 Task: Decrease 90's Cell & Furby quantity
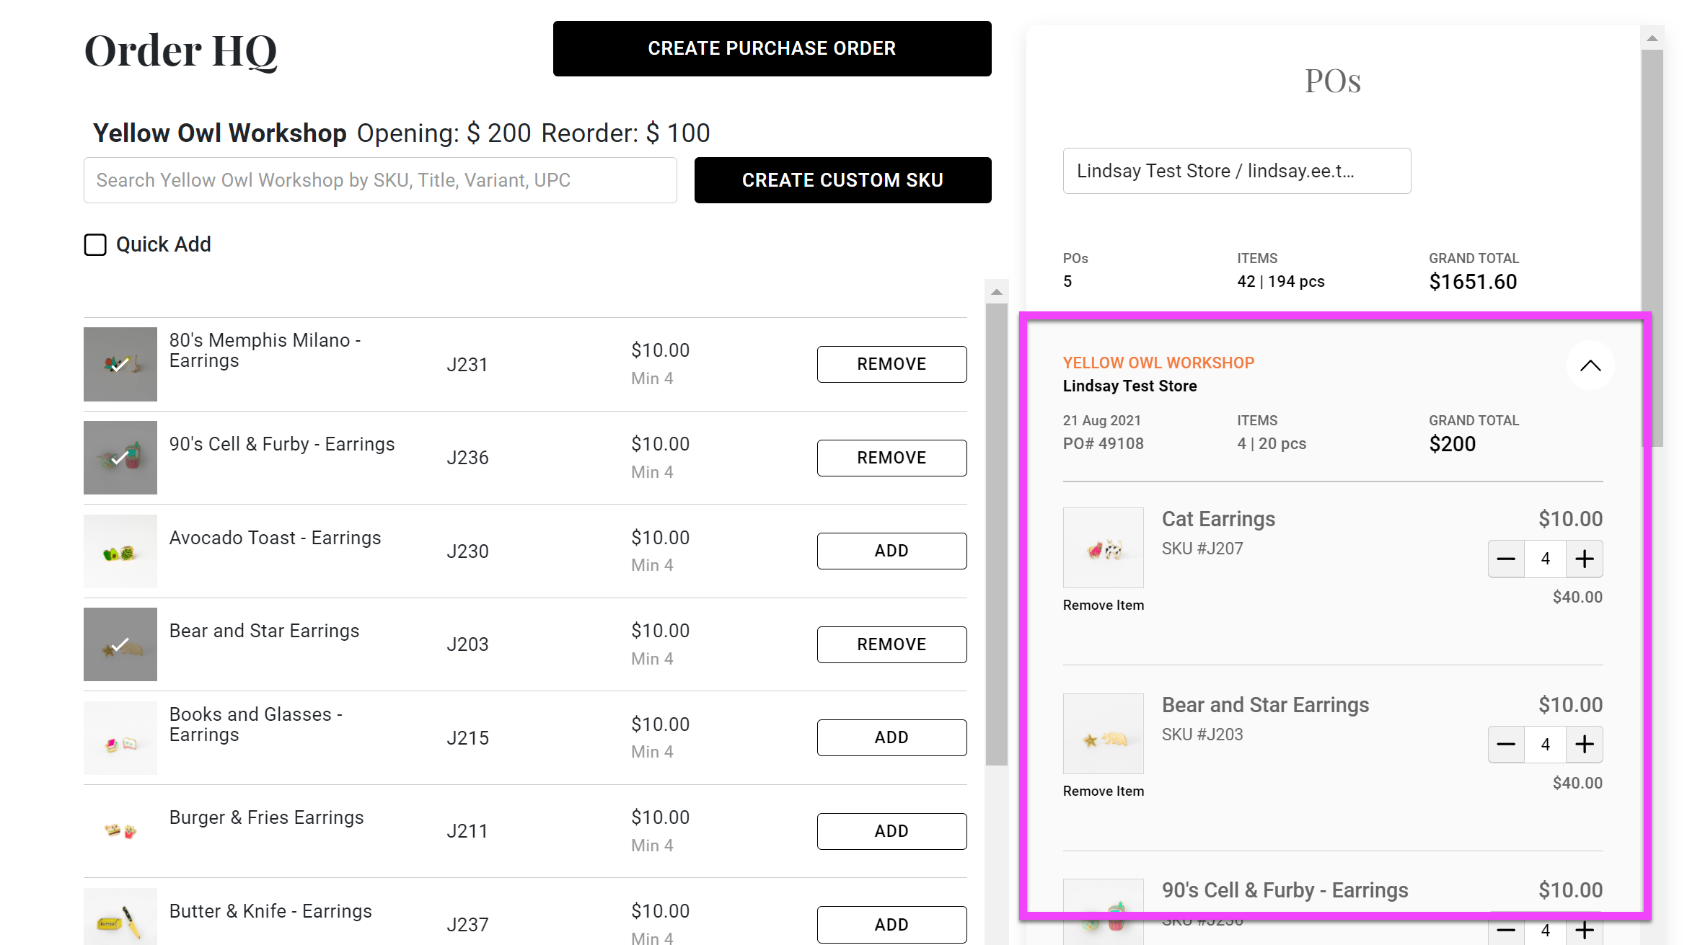point(1506,930)
